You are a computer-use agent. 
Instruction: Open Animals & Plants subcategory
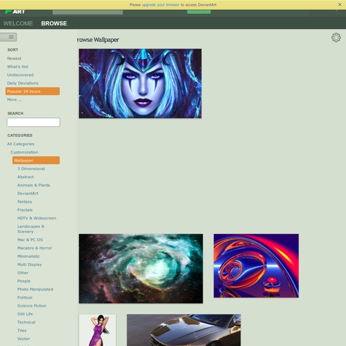[x=34, y=185]
